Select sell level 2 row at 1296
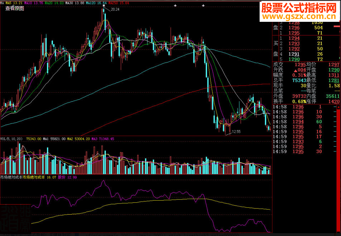341x236 pixels. [305, 28]
